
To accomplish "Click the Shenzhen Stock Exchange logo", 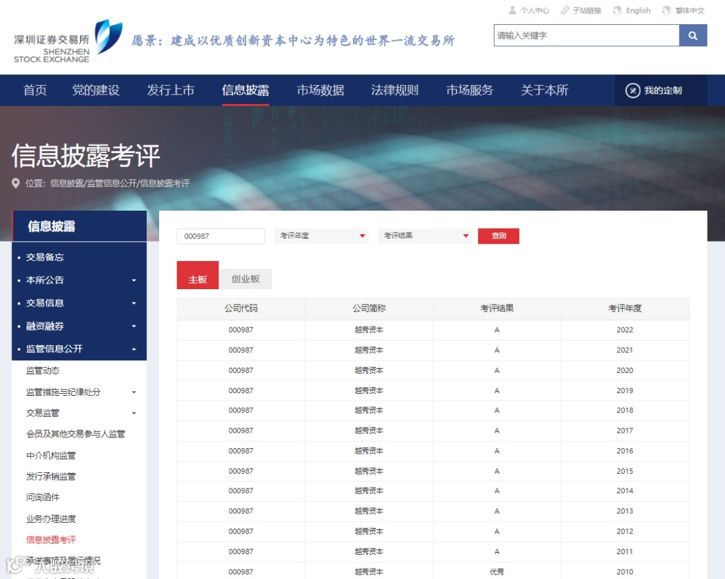I will [68, 41].
